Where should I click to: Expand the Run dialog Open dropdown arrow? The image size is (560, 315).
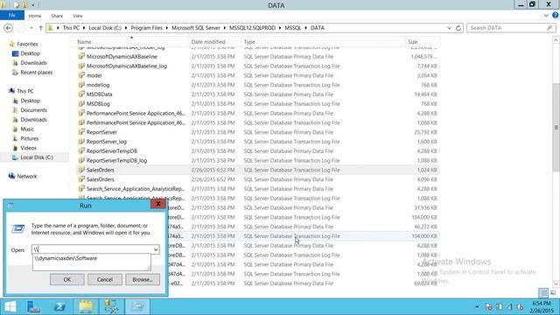pyautogui.click(x=156, y=249)
